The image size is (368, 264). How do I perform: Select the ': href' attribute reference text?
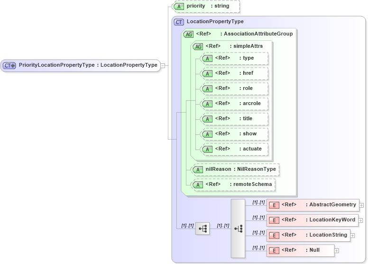[246, 73]
